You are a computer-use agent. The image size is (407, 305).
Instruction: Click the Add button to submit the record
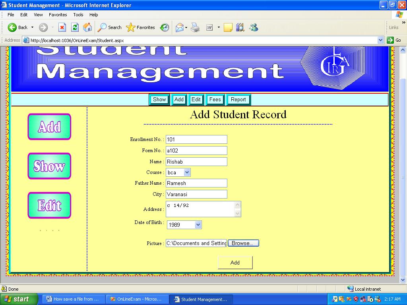235,263
